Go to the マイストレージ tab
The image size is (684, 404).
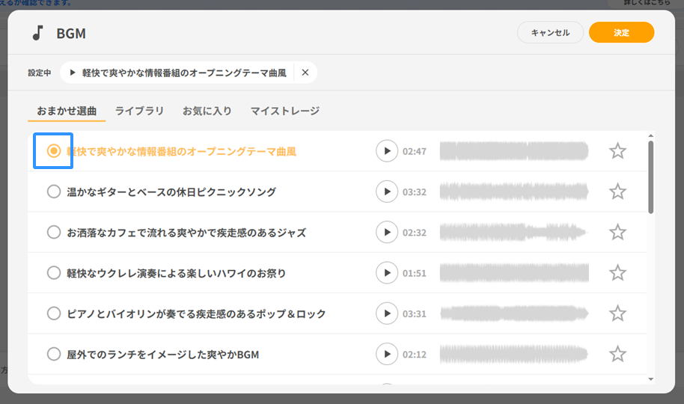[x=284, y=111]
